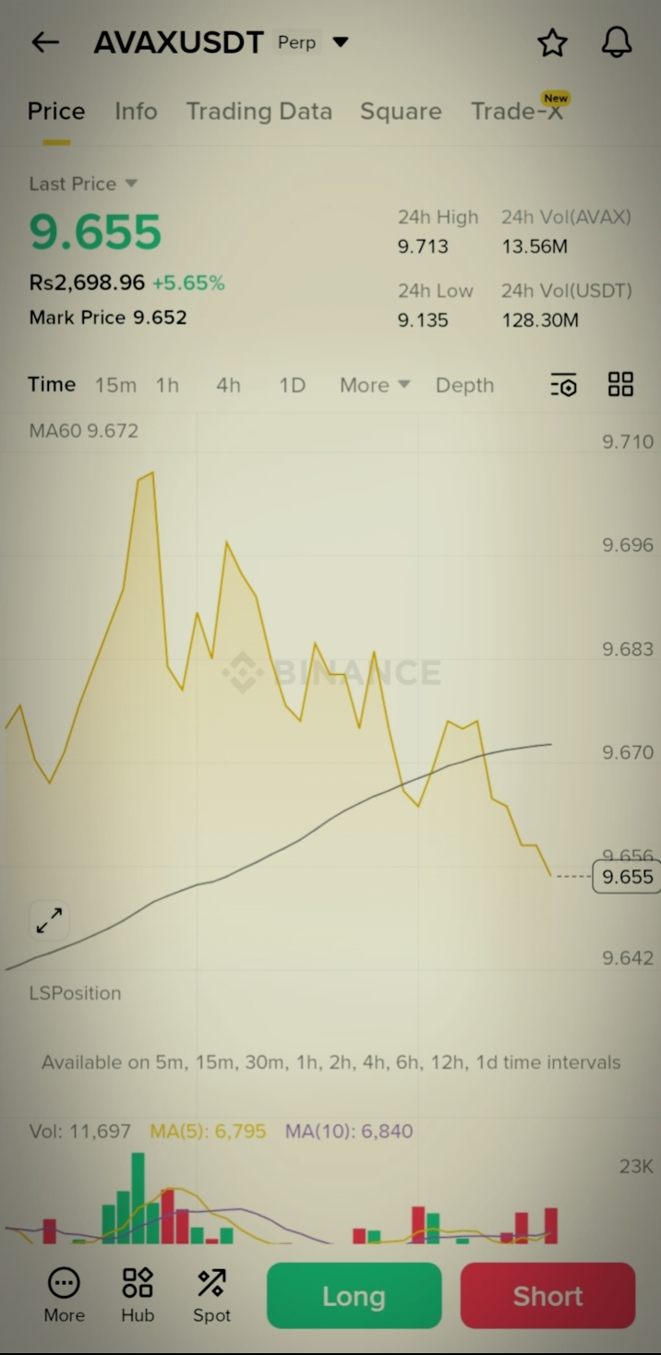Switch to the Info tab
The width and height of the screenshot is (661, 1355).
(136, 112)
